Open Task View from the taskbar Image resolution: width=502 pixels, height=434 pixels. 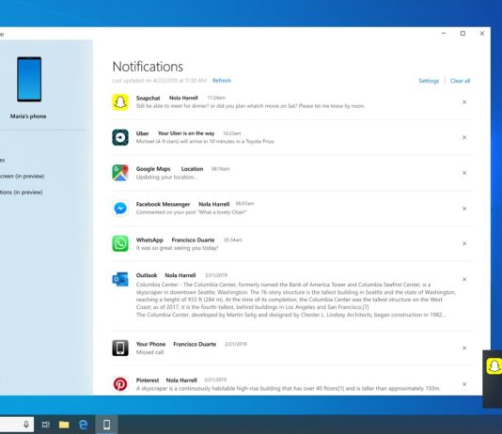point(46,425)
